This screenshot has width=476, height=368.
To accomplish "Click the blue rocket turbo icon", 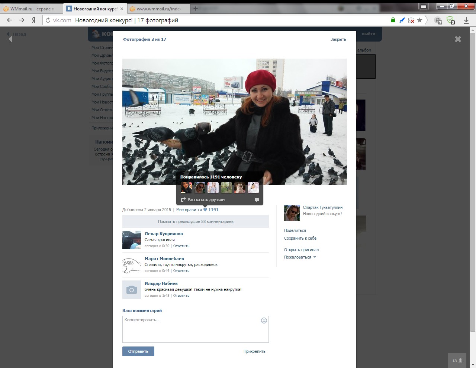I will [x=402, y=20].
